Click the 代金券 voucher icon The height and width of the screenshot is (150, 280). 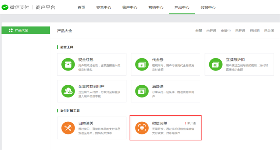click(x=142, y=64)
